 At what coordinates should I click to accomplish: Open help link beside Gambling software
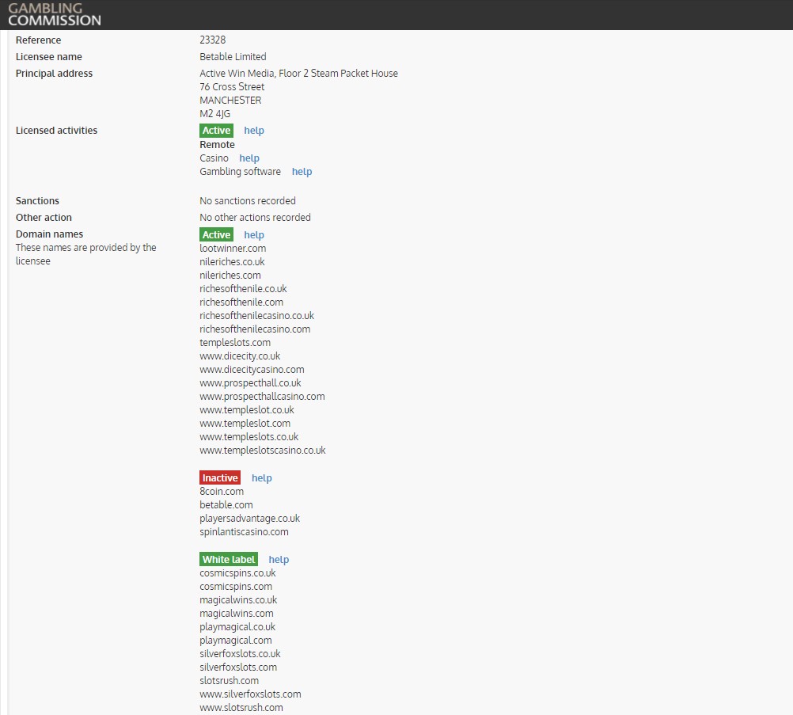pos(302,172)
